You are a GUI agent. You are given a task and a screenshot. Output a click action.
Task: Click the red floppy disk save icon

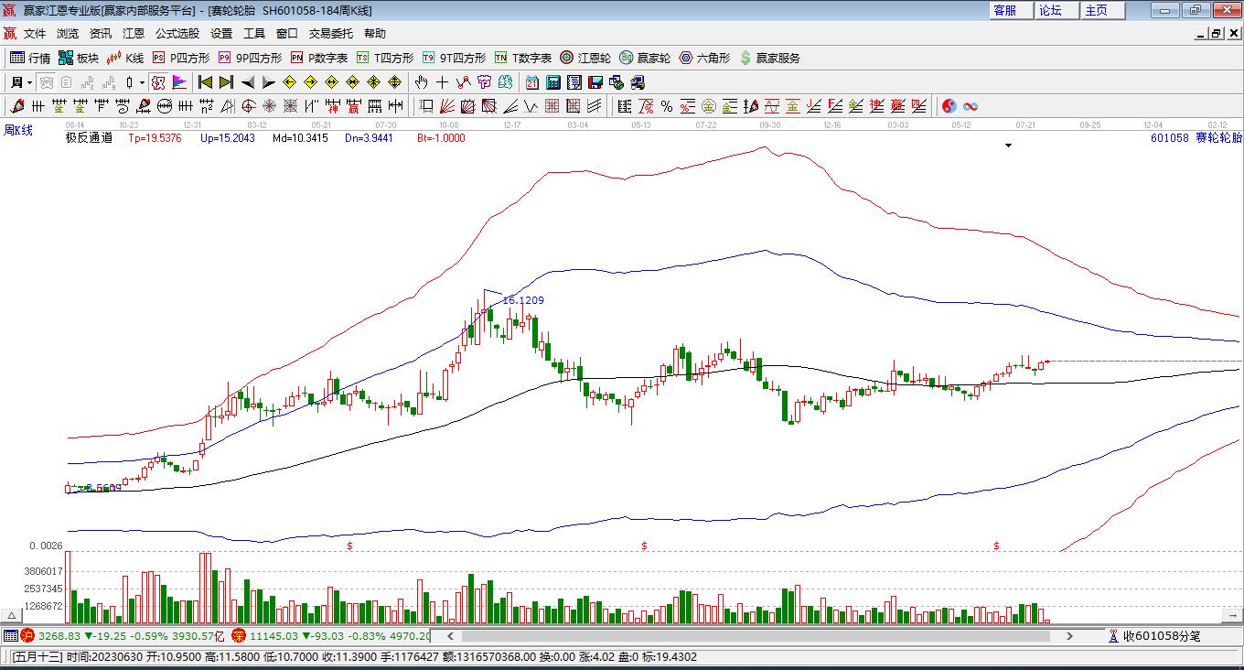tap(595, 82)
